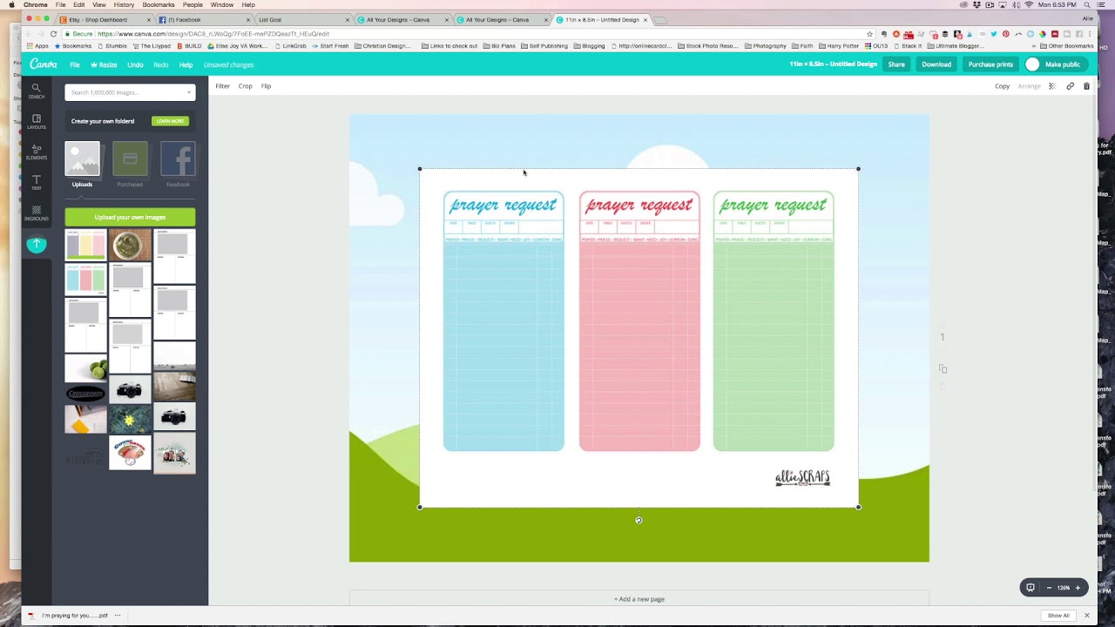1115x627 pixels.
Task: Copy the selected element
Action: point(1003,86)
